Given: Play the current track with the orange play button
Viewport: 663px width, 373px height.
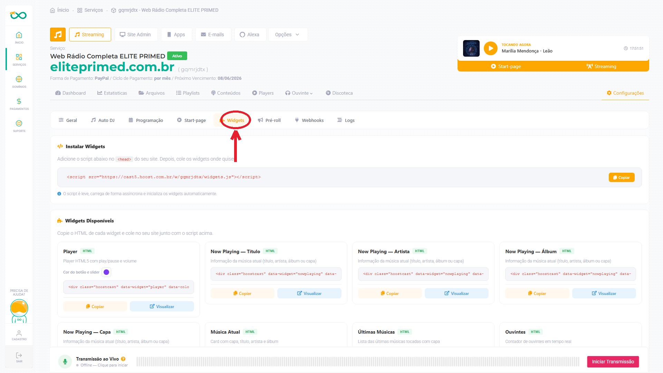Looking at the screenshot, I should 490,48.
